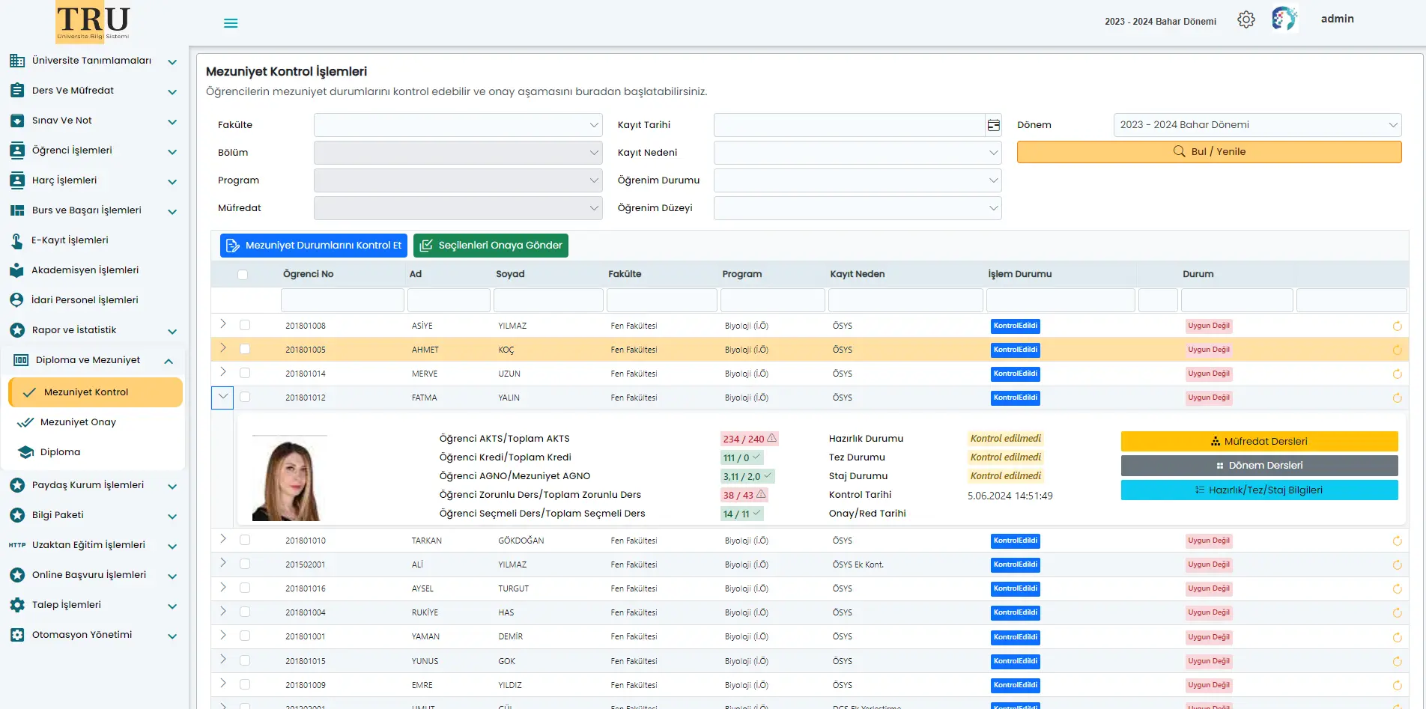Click the yellow Müfredat Dersleri button
Viewport: 1426px width, 709px height.
(1259, 442)
